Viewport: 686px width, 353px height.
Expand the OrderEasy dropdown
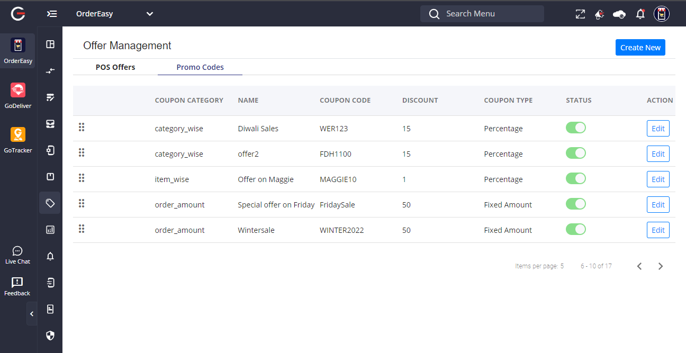(150, 14)
